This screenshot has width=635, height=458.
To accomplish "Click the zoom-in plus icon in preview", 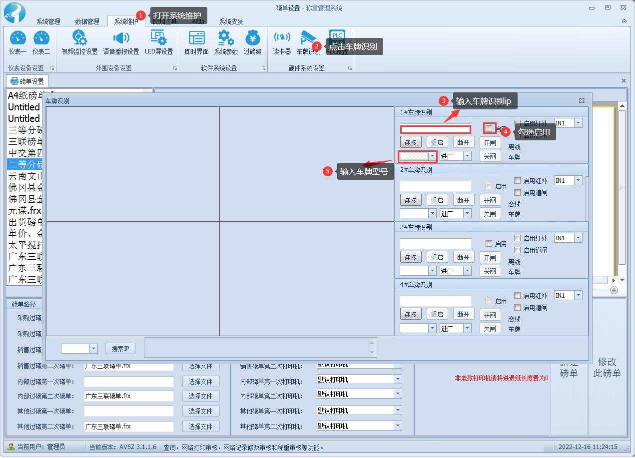I will [614, 290].
